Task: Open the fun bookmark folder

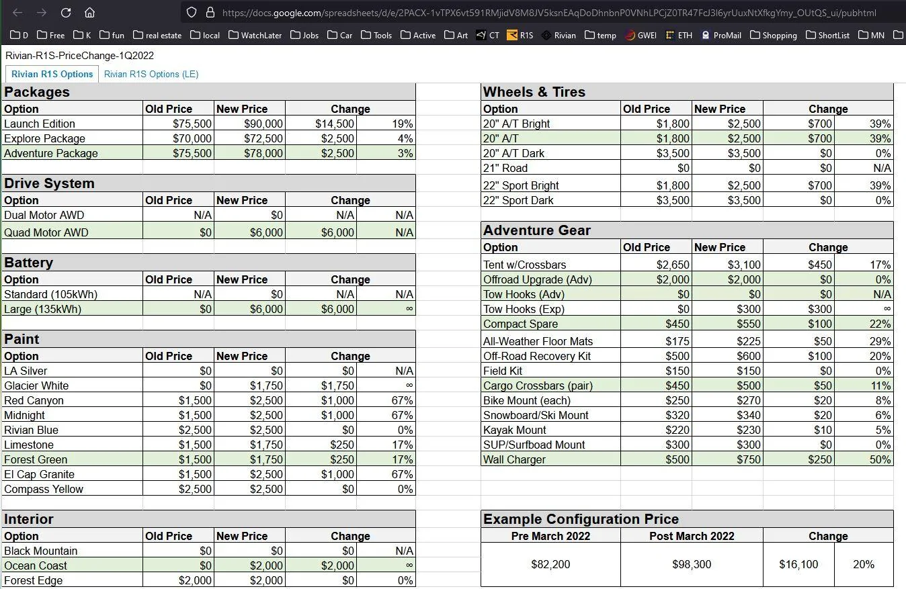Action: (x=112, y=35)
